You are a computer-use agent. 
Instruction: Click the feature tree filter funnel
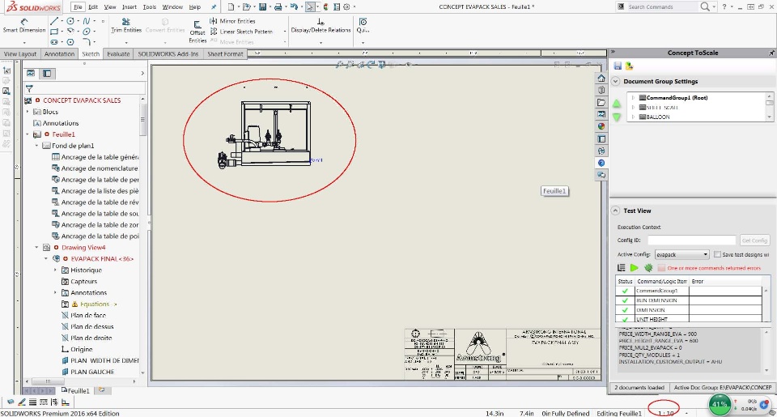(x=29, y=89)
